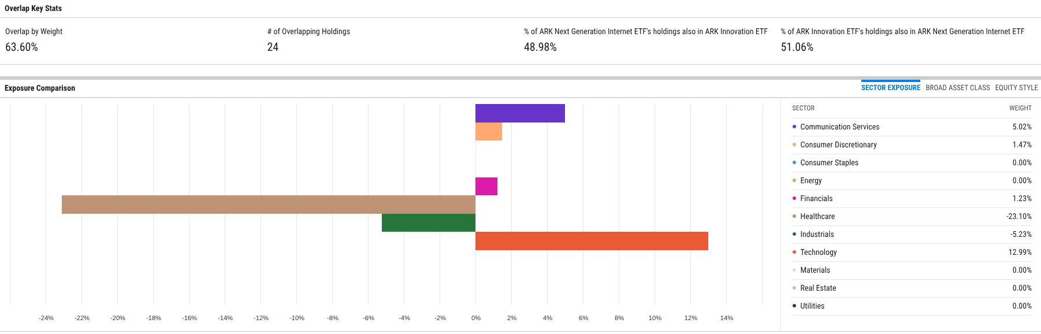Viewport: 1041px width, 334px height.
Task: Click the SECTOR column header
Action: [804, 108]
